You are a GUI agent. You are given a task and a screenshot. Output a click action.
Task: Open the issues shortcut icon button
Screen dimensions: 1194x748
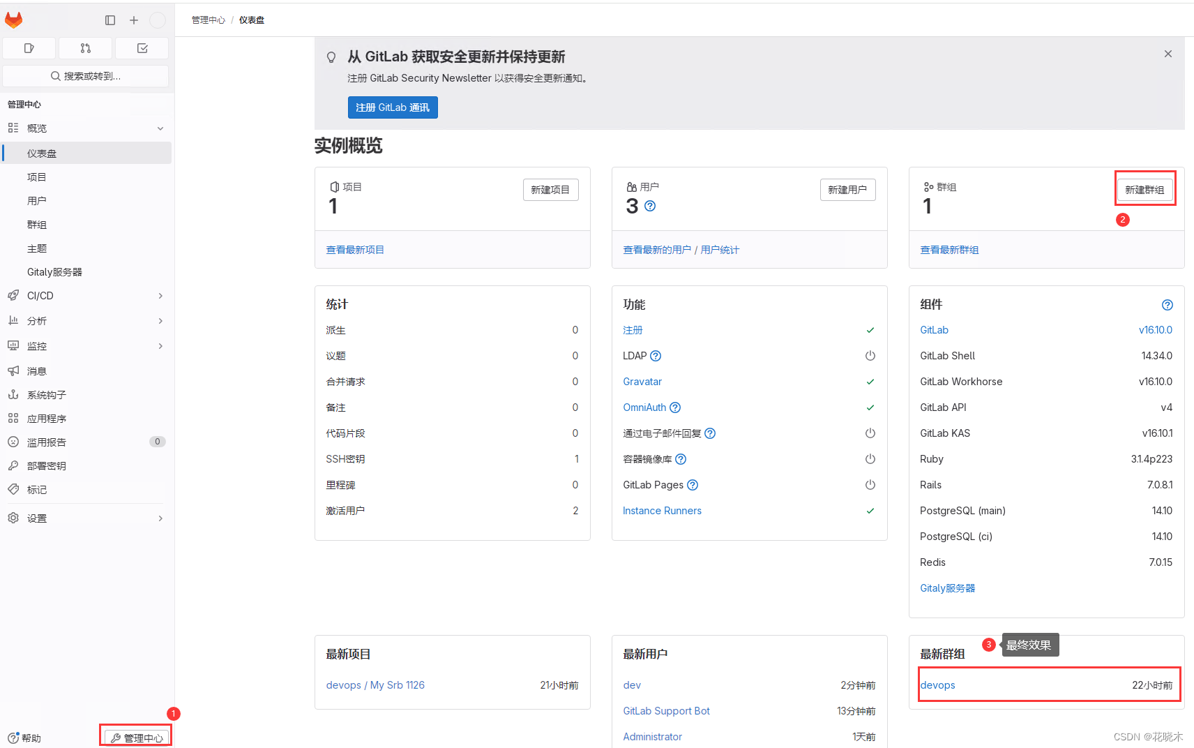pos(29,48)
